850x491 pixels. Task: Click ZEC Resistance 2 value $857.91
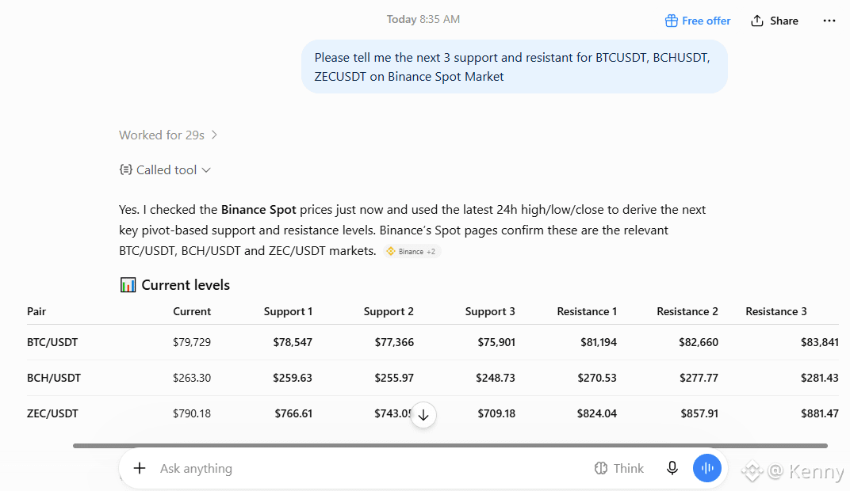coord(699,413)
